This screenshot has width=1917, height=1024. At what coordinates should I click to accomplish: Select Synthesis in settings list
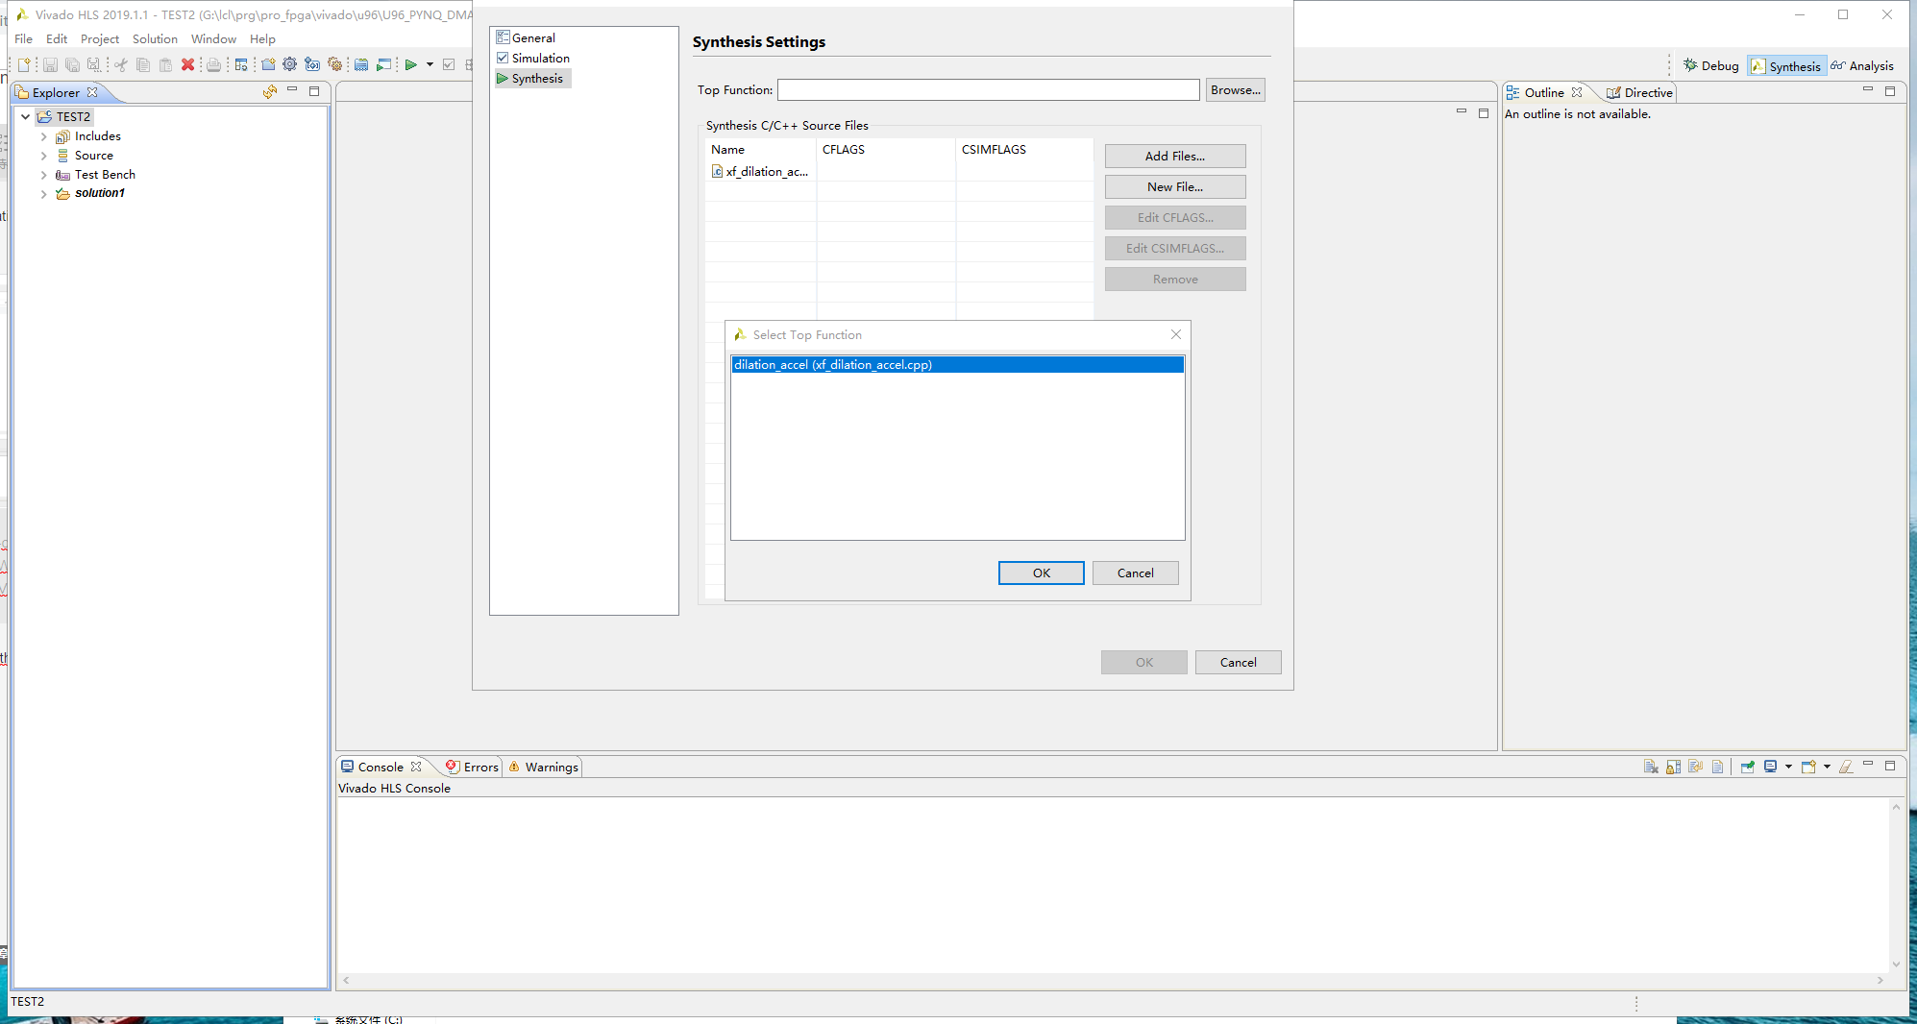533,78
